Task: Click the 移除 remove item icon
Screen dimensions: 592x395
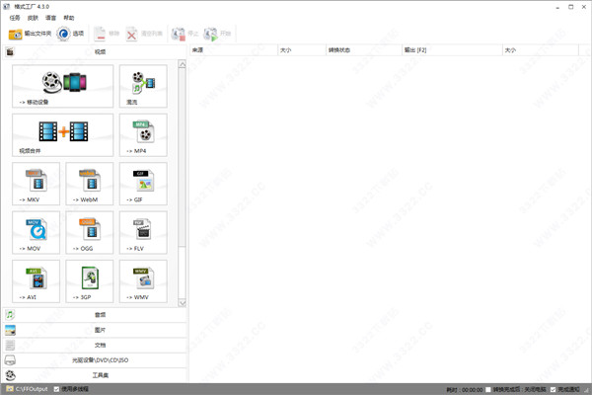Action: (x=100, y=34)
